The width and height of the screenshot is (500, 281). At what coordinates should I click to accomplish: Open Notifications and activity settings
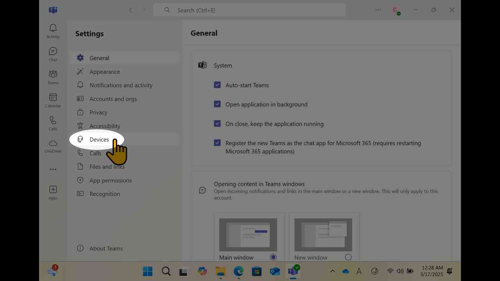124,85
